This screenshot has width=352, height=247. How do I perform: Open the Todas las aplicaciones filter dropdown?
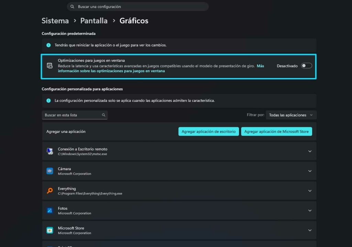[x=291, y=115]
